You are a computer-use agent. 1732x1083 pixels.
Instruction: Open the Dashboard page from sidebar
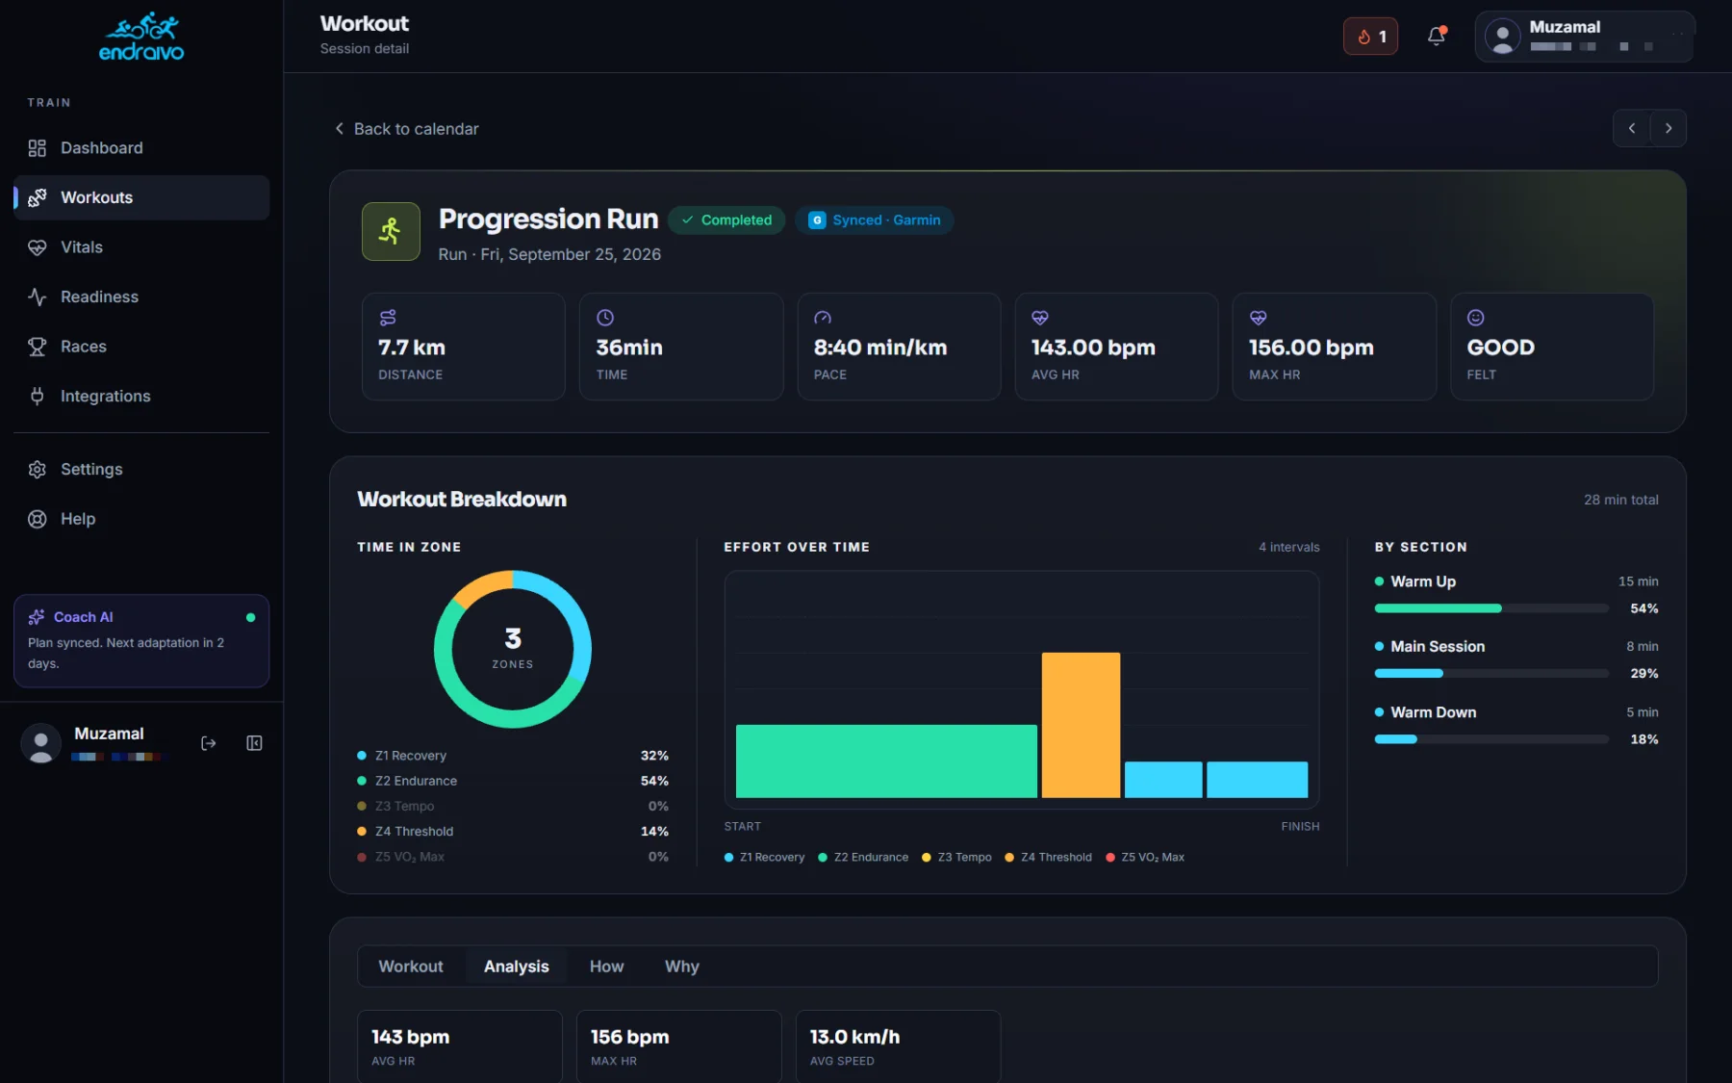pos(141,147)
